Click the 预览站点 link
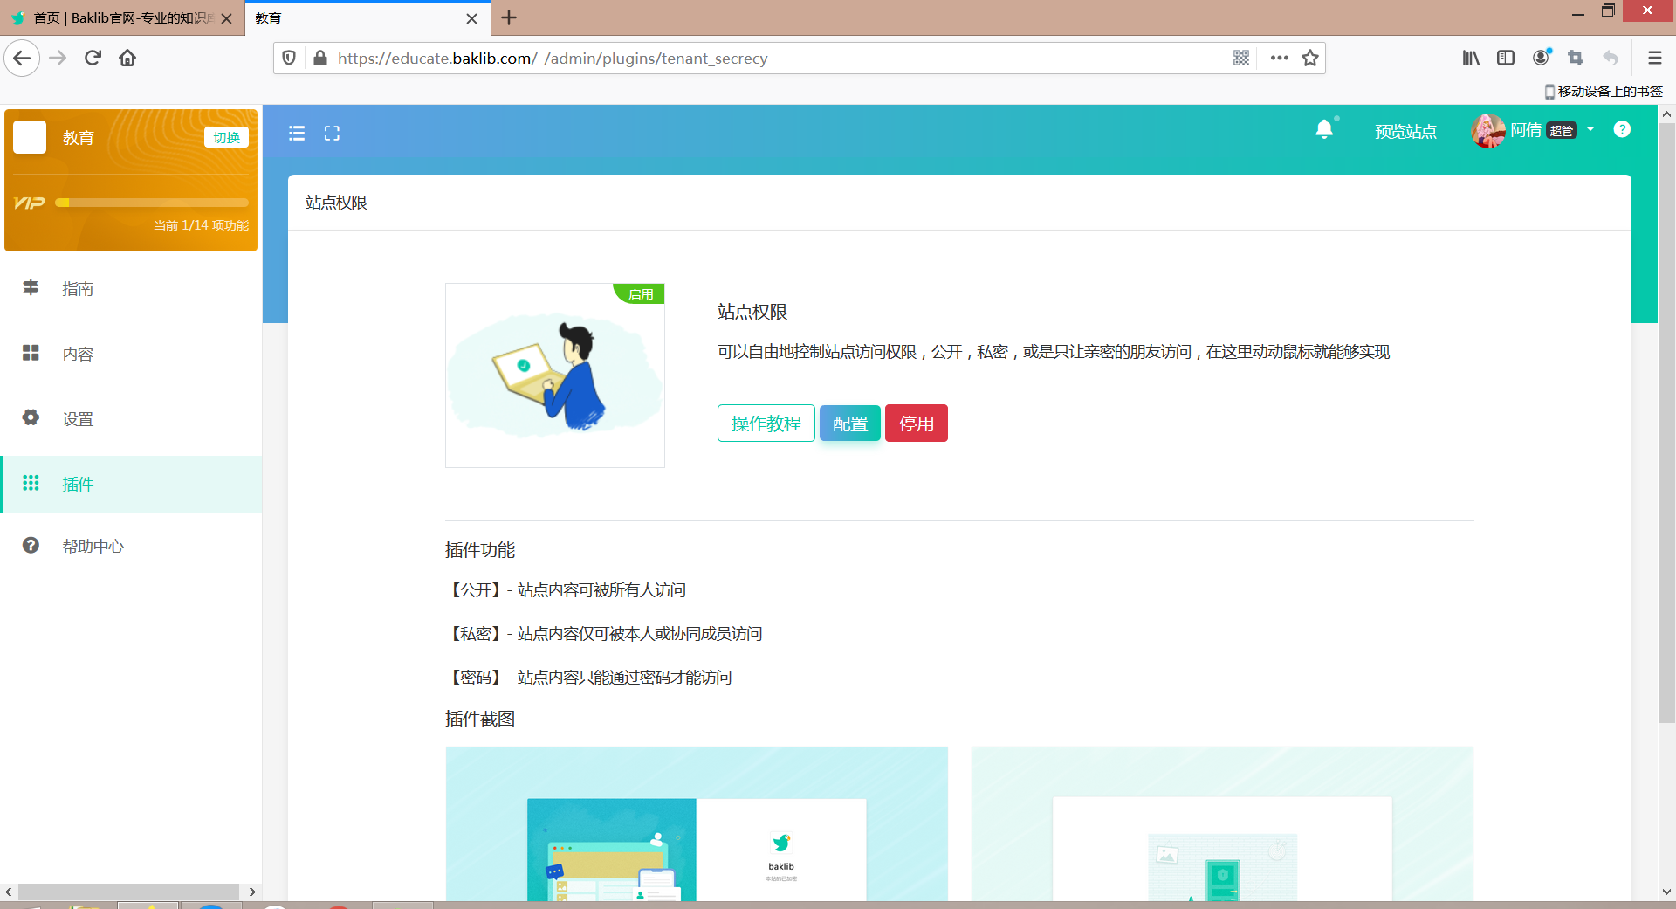1676x909 pixels. pos(1405,131)
